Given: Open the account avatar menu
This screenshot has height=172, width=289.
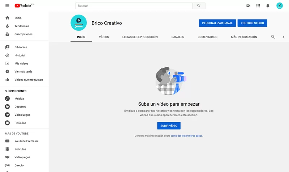Looking at the screenshot, I should 279,6.
